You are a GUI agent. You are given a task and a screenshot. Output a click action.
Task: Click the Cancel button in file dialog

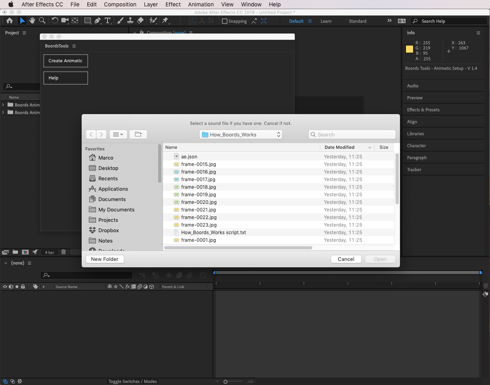pyautogui.click(x=346, y=259)
